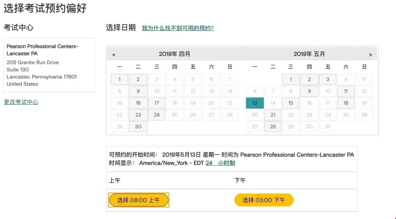Select May 15 in the calendar
Viewport: 396px width, 219px height.
[291, 103]
